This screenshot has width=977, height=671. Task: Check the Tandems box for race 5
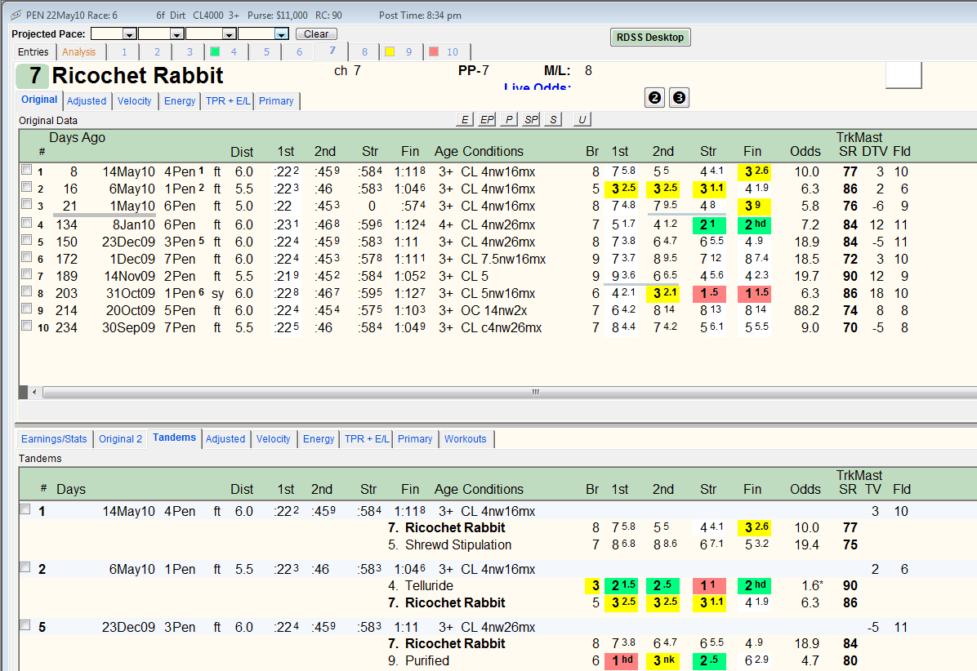point(25,625)
